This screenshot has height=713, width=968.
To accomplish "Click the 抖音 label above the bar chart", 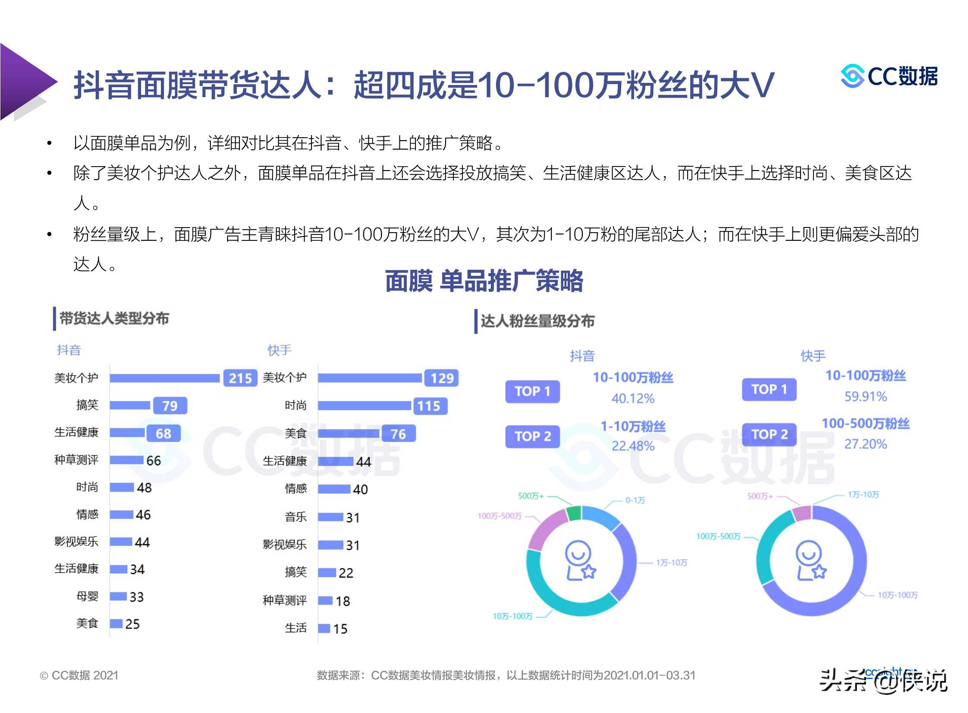I will [69, 350].
